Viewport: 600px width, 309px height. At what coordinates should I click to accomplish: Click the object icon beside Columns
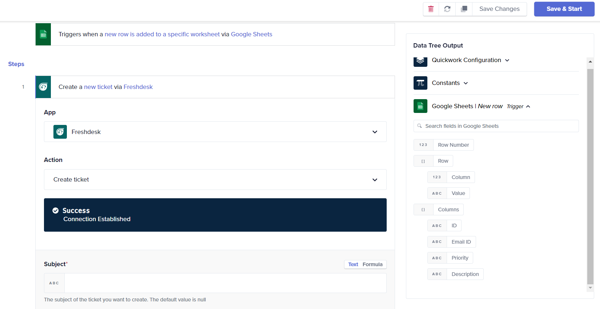click(423, 210)
